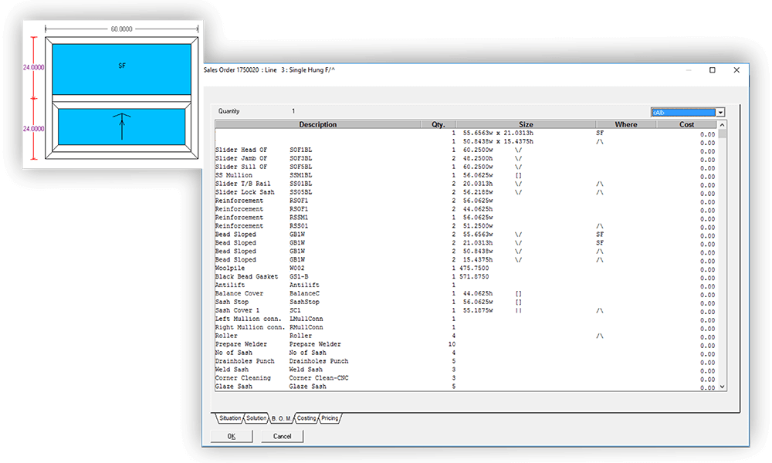
Task: Click the scroll-down arrow on the BOM list
Action: 721,387
